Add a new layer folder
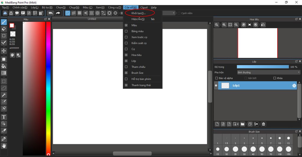Image resolution: width=302 pixels, height=157 pixels. click(242, 124)
